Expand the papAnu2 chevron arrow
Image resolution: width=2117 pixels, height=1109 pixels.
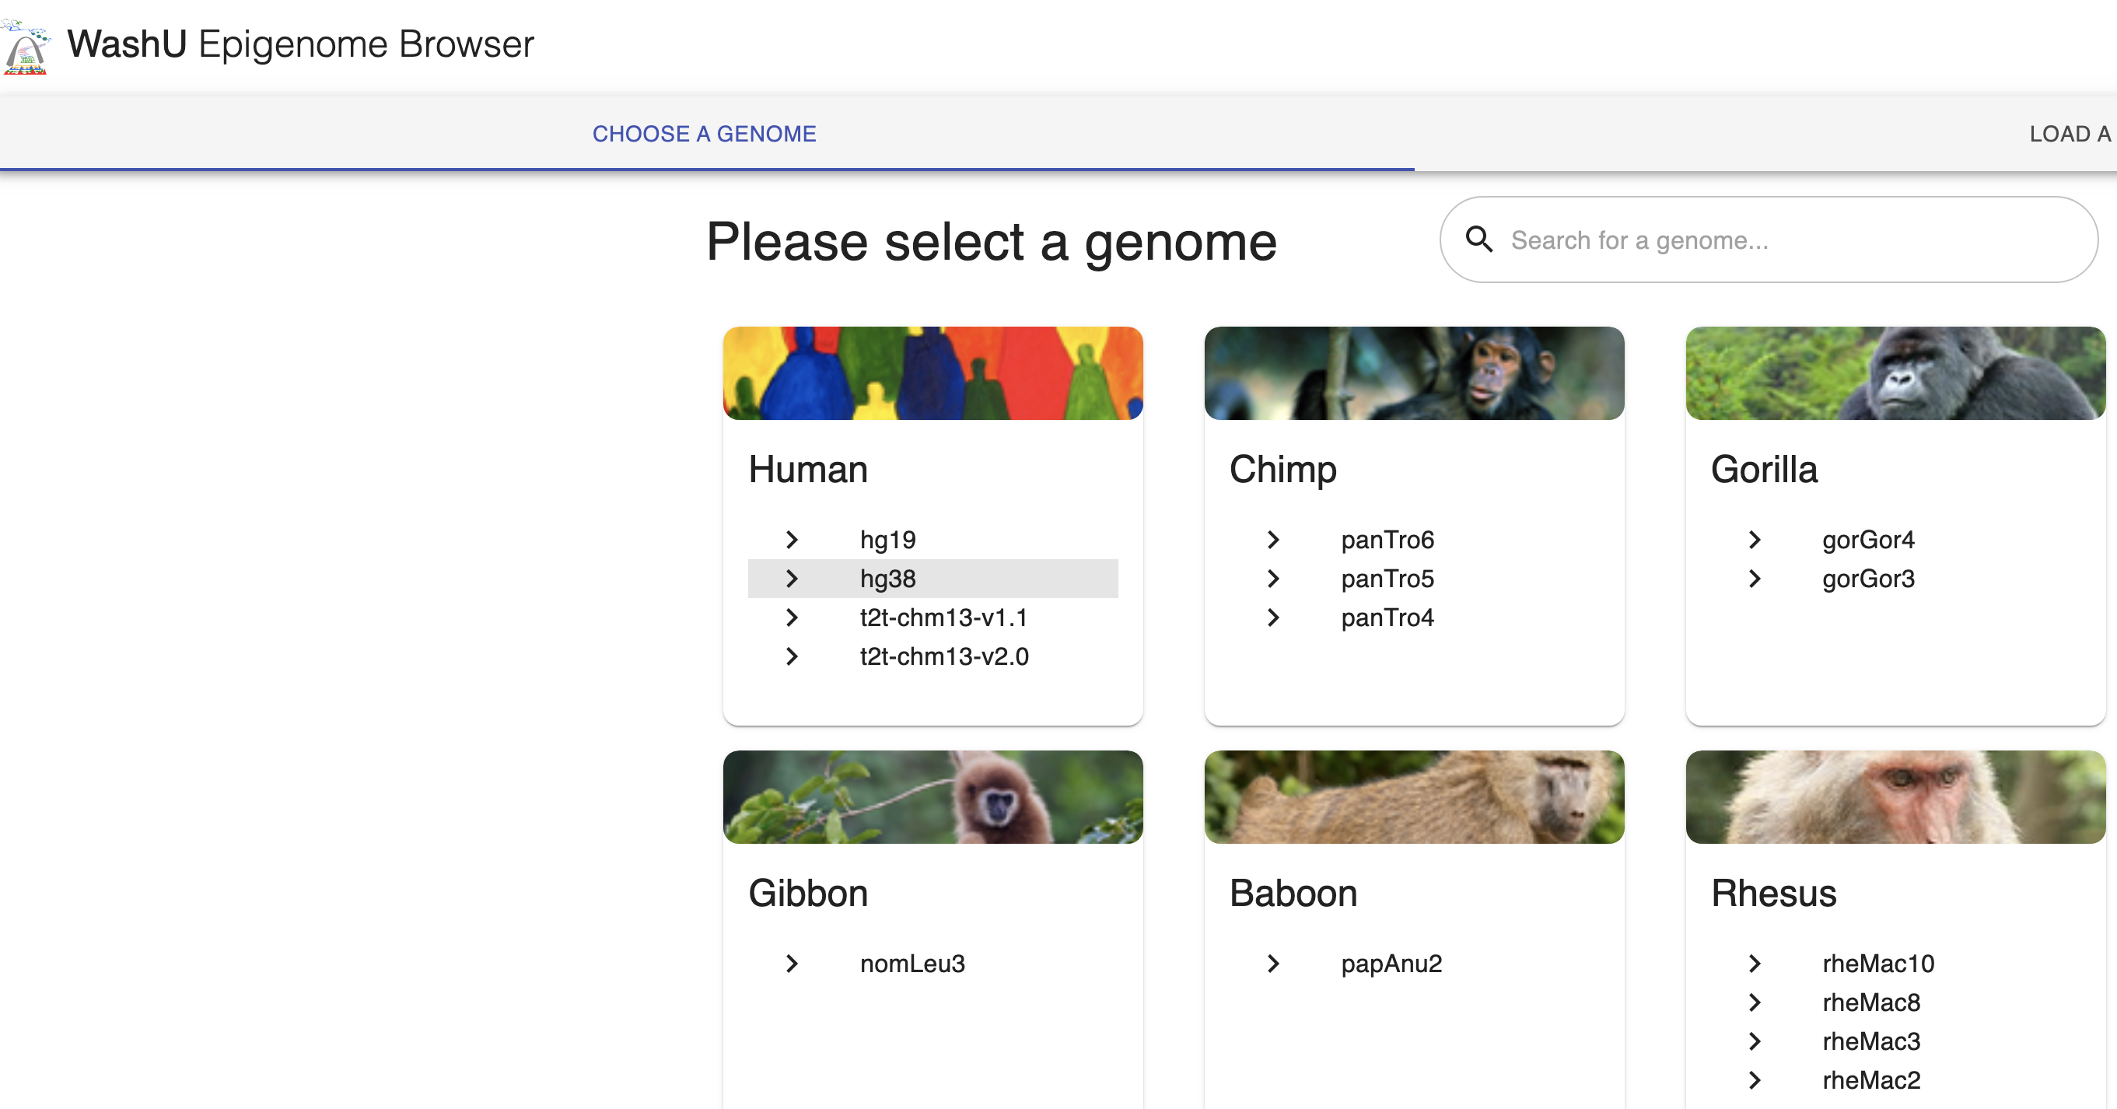(x=1273, y=964)
